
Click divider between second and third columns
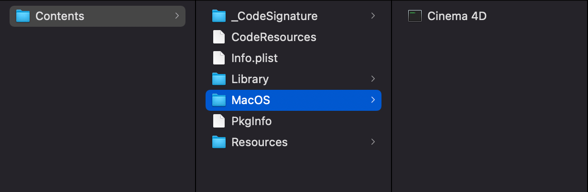(392, 96)
